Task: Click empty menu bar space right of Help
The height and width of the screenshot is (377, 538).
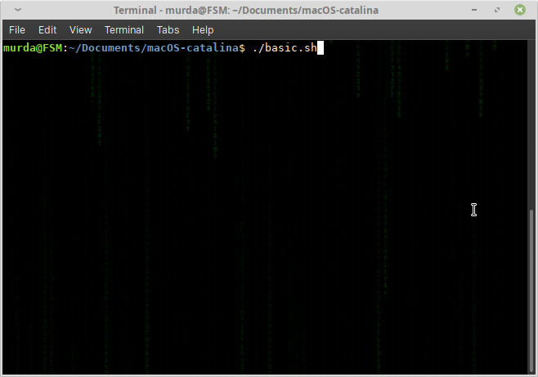Action: click(368, 29)
